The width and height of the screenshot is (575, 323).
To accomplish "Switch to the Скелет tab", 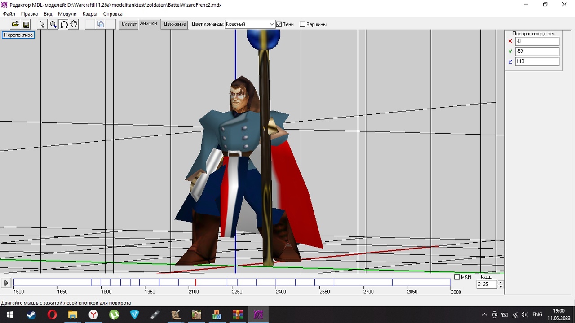I will (129, 24).
